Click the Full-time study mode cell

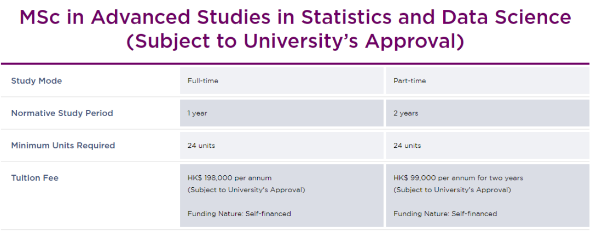click(203, 81)
